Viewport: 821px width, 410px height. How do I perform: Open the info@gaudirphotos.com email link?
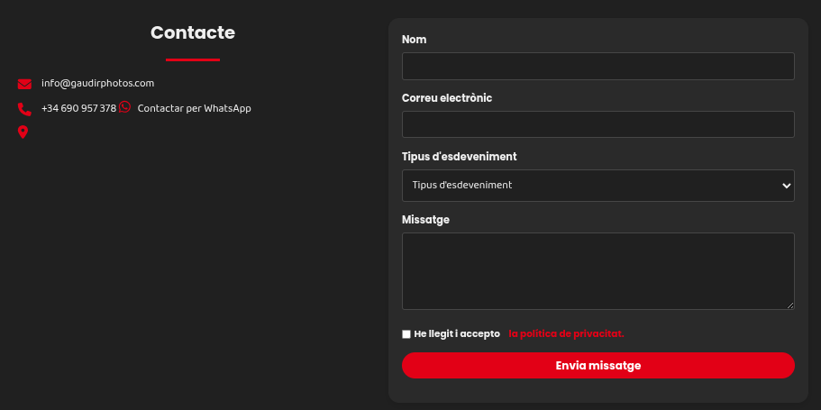tap(97, 83)
